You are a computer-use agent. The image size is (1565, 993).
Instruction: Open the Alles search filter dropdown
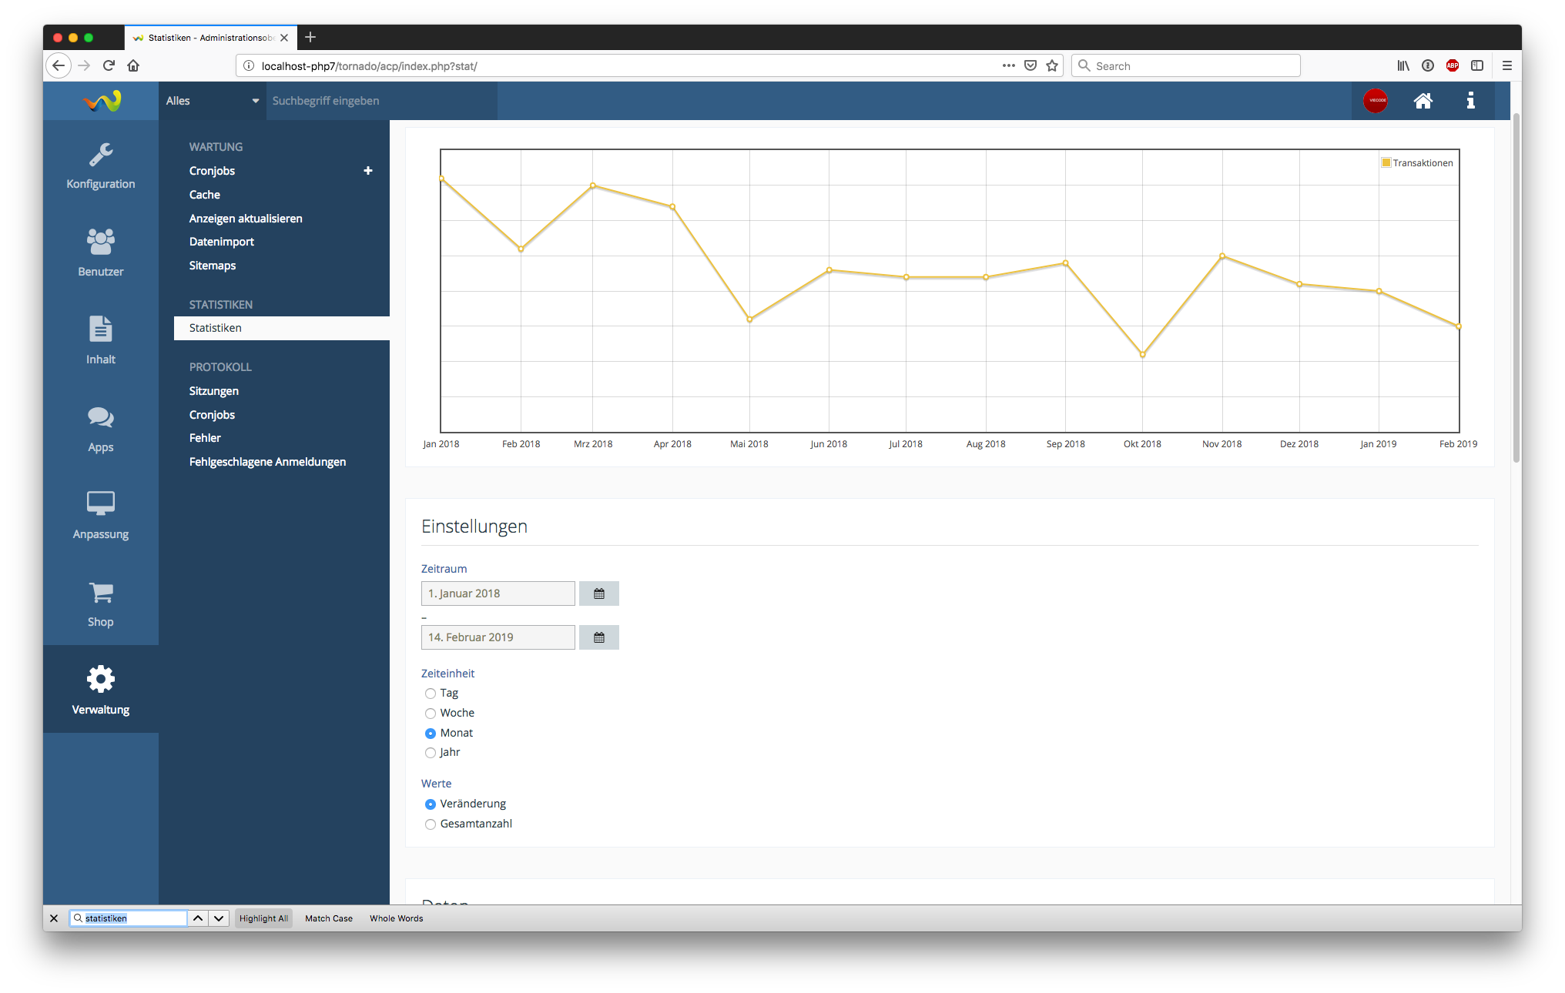coord(212,101)
